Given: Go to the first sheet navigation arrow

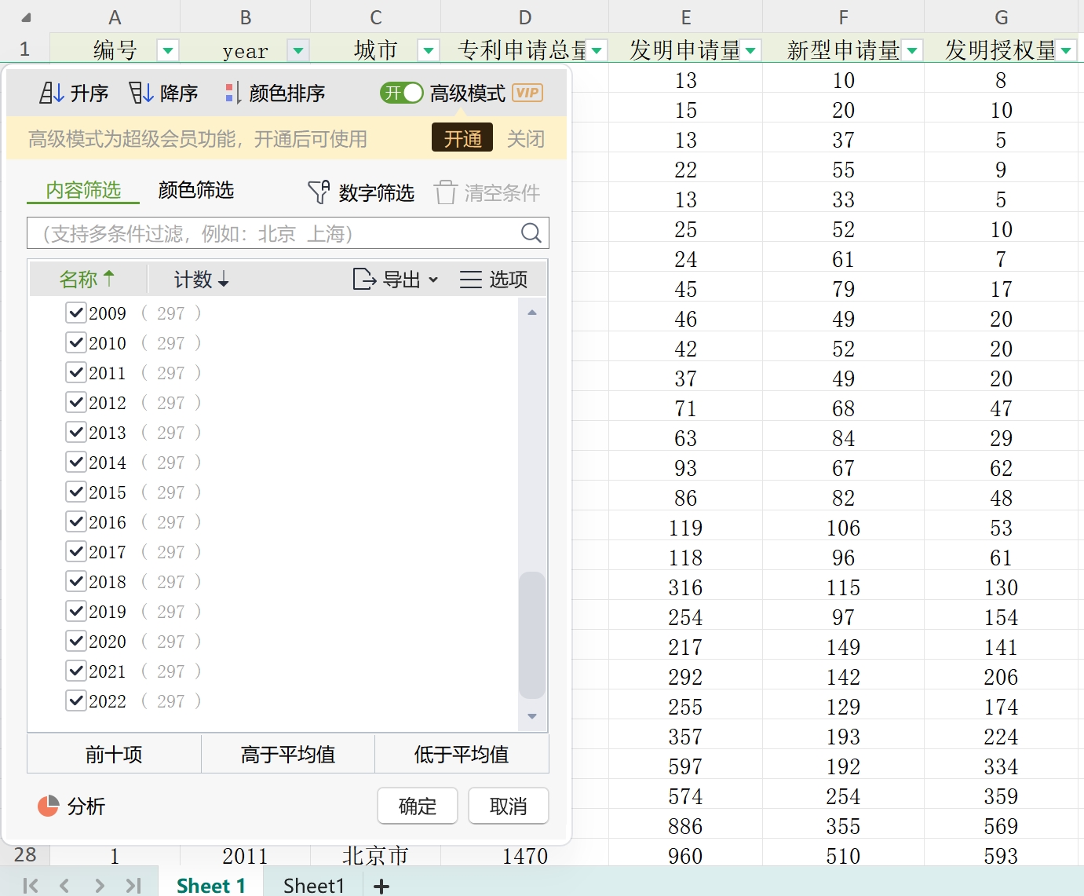Looking at the screenshot, I should click(31, 886).
